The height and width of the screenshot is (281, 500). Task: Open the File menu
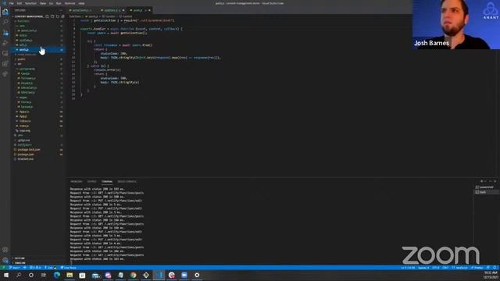tap(12, 3)
